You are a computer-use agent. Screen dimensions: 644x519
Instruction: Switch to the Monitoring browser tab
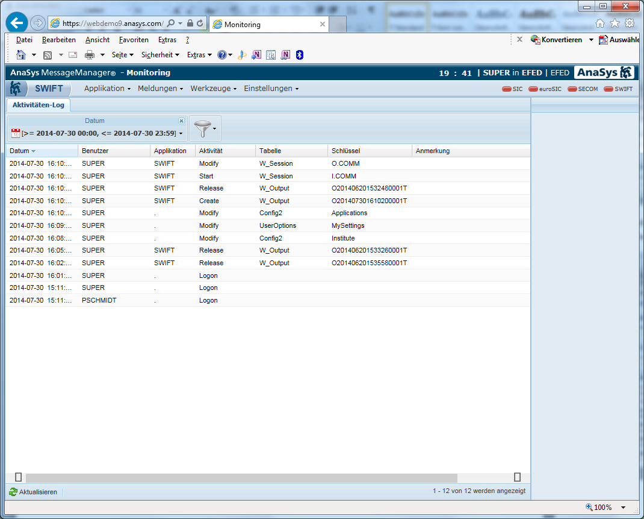[268, 24]
